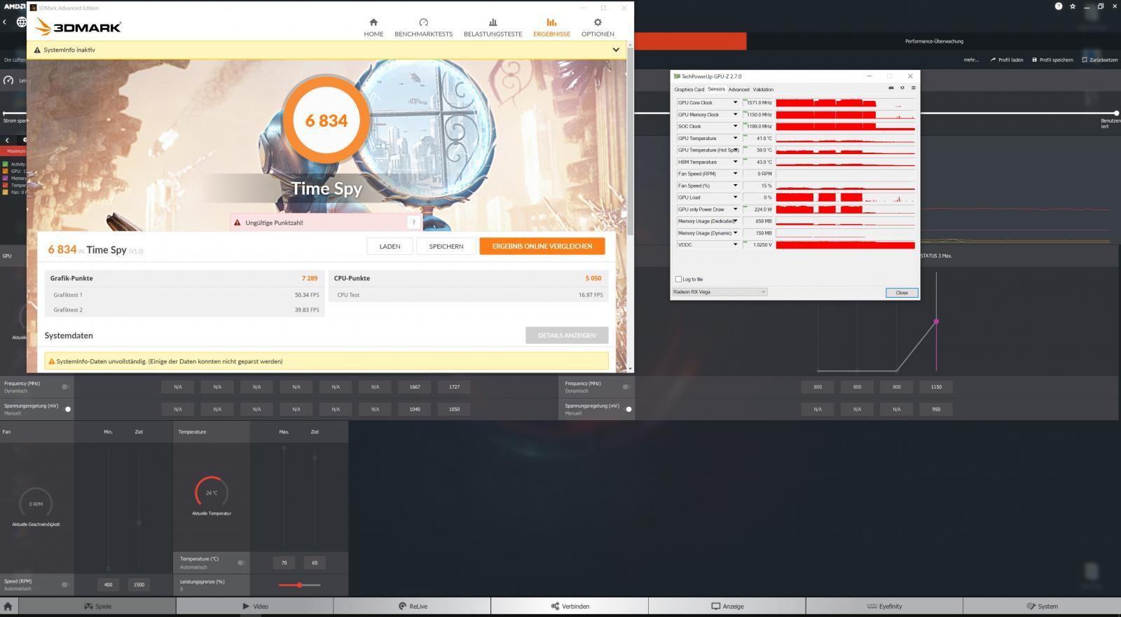Open HBM Temperature sensor dropdown
The width and height of the screenshot is (1121, 617).
pyautogui.click(x=735, y=162)
